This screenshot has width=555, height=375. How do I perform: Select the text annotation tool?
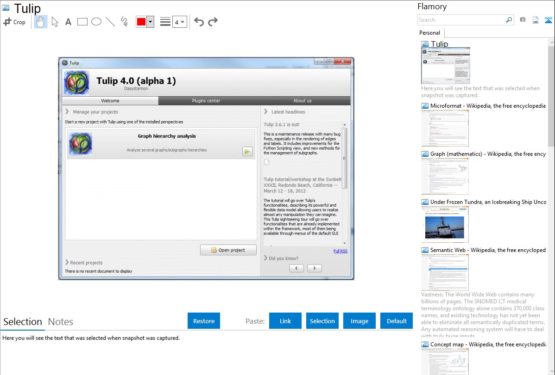tap(68, 22)
